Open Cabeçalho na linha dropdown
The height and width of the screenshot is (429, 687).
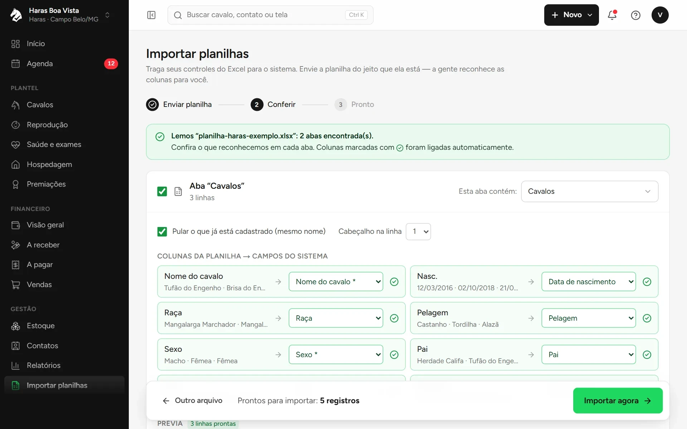[x=418, y=232]
